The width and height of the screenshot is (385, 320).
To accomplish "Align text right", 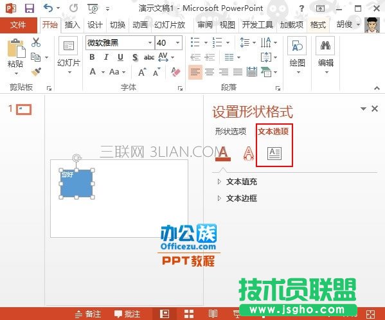I will pos(224,72).
